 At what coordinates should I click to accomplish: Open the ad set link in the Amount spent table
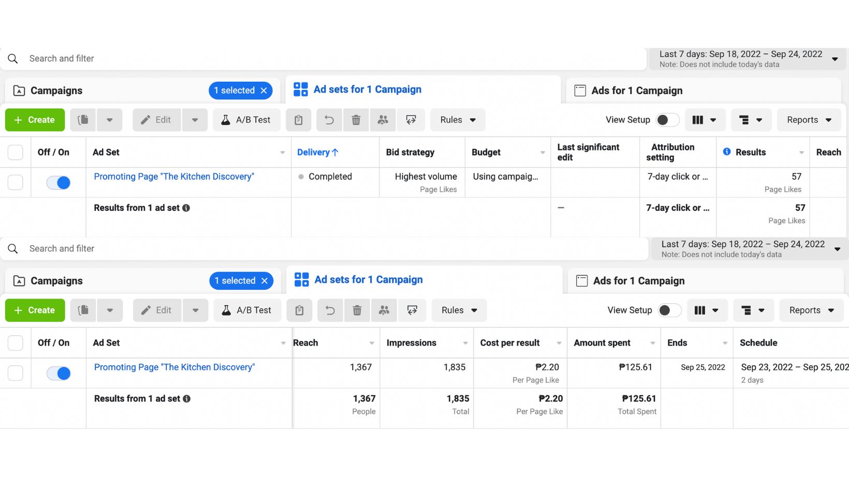pyautogui.click(x=174, y=367)
